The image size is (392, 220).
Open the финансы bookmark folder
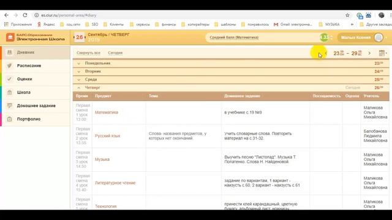(165, 24)
